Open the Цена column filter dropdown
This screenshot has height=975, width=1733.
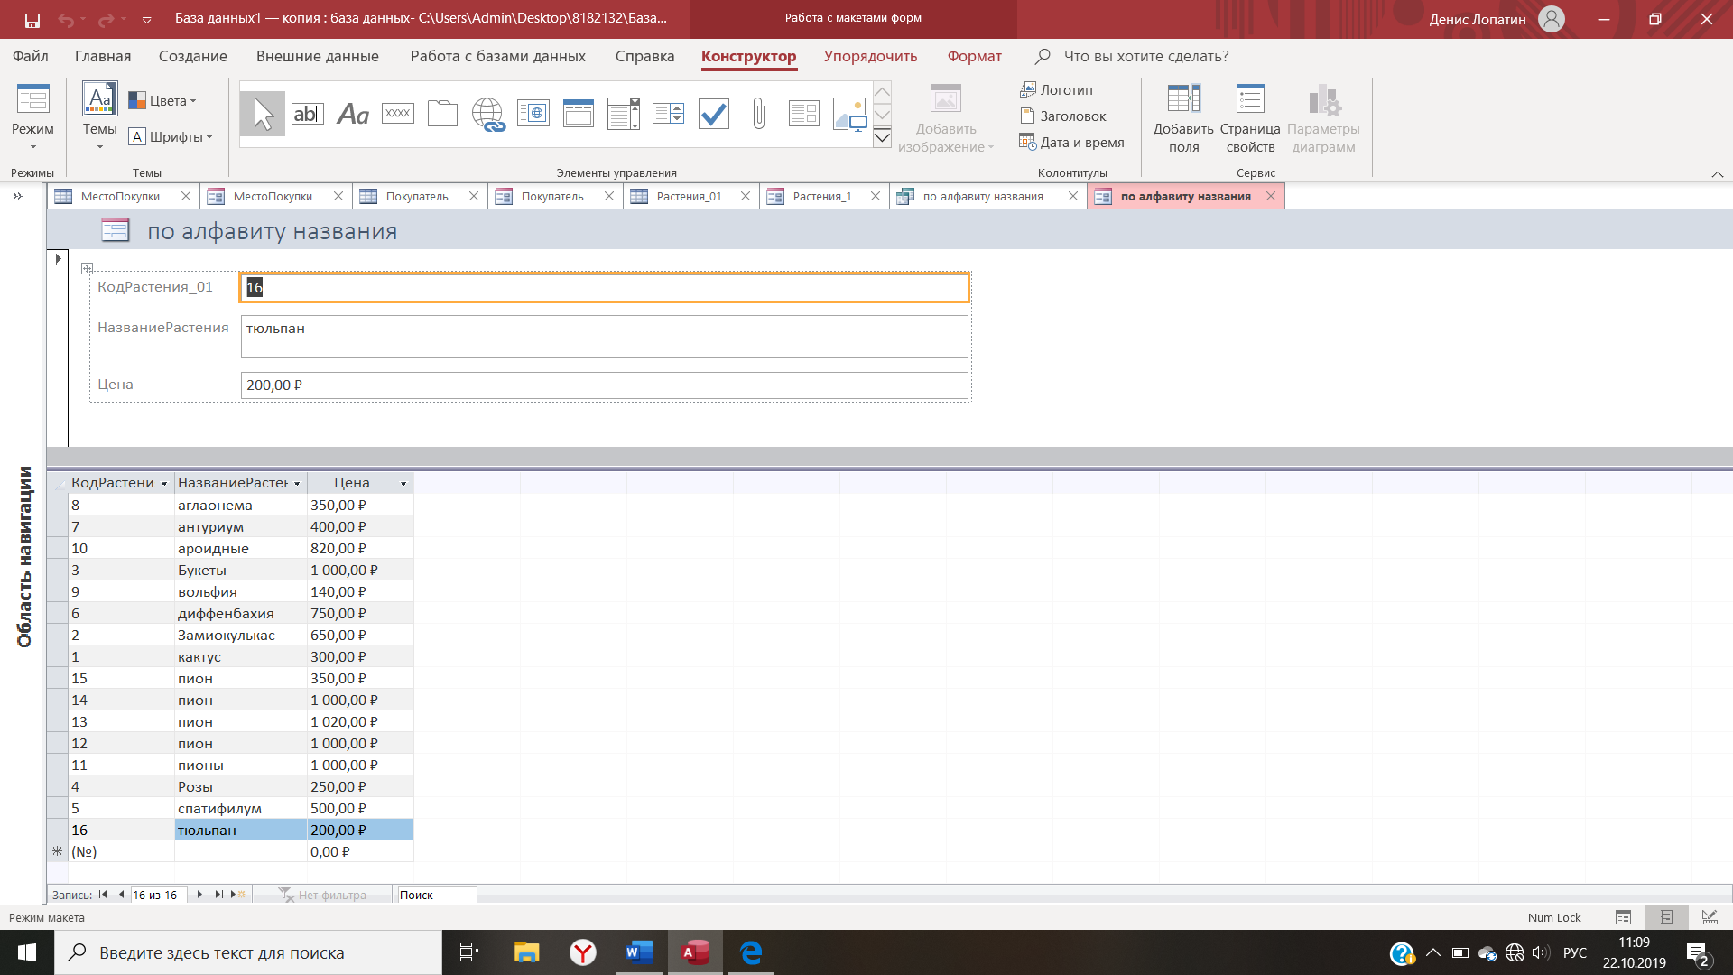coord(403,484)
